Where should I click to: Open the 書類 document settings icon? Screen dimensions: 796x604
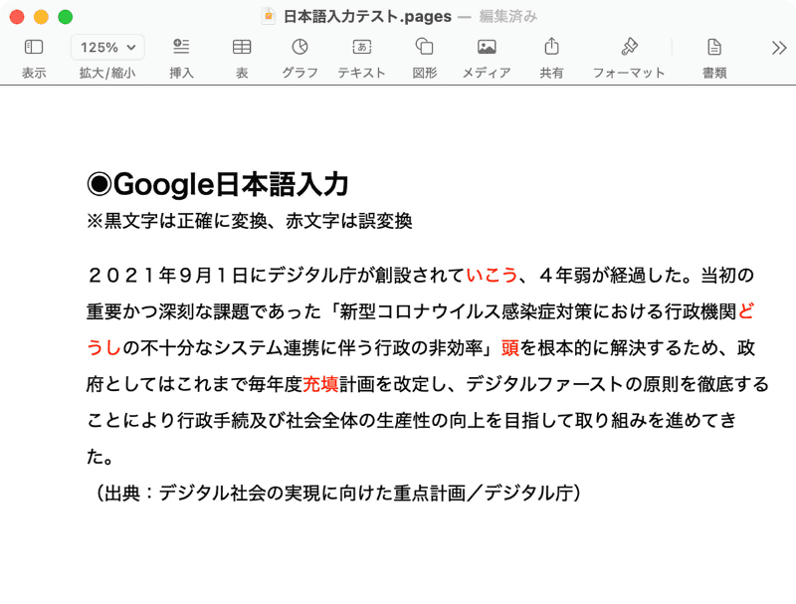(x=714, y=47)
